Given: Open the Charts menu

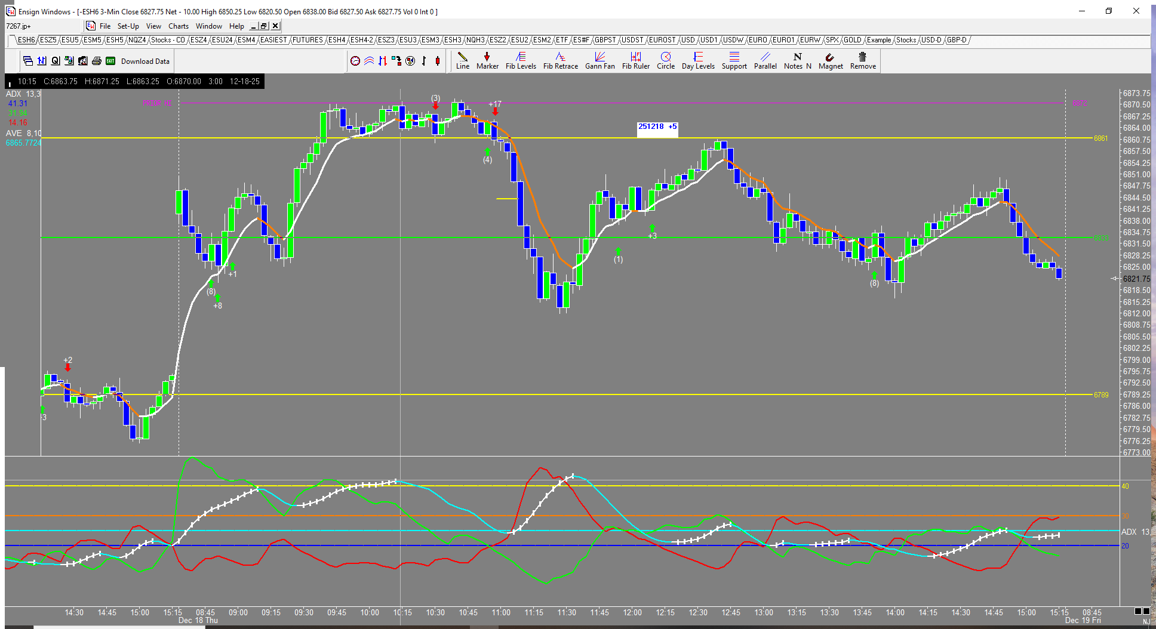Looking at the screenshot, I should click(178, 26).
